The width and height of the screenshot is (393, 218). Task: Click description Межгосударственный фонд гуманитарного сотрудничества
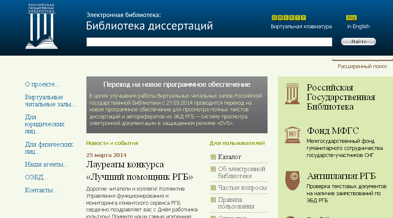[x=345, y=148]
